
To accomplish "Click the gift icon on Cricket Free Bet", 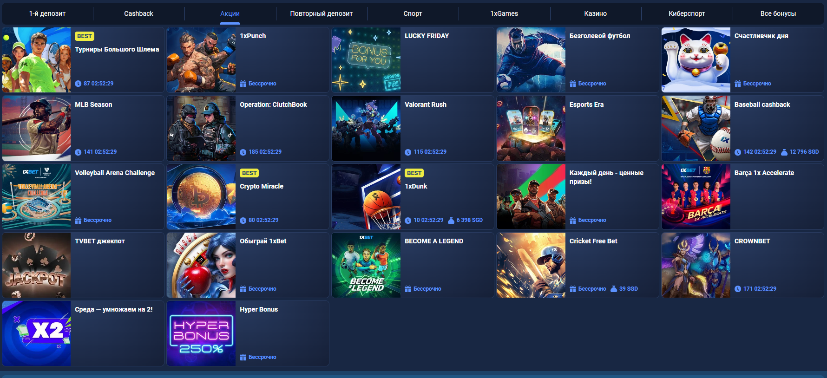I will point(573,289).
